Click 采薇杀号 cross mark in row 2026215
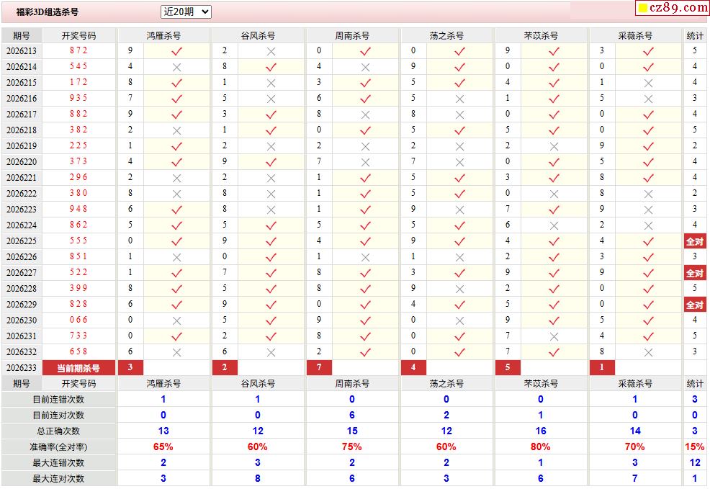Screen dimensions: 710x489 click(648, 84)
